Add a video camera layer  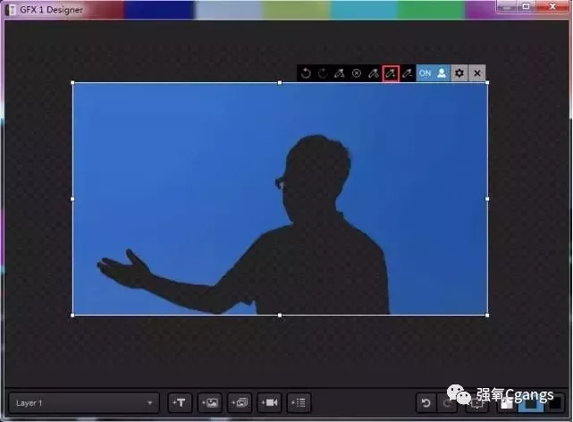coord(269,403)
